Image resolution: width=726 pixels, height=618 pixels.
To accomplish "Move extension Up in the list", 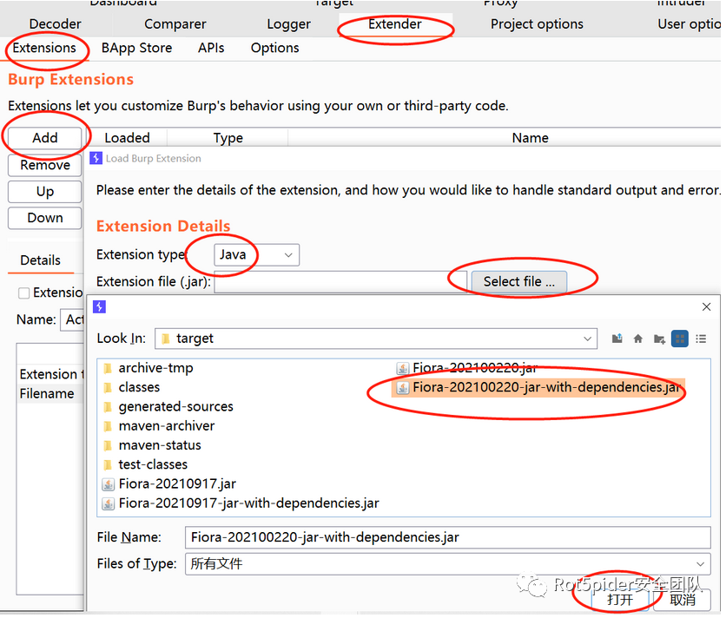I will pos(45,192).
